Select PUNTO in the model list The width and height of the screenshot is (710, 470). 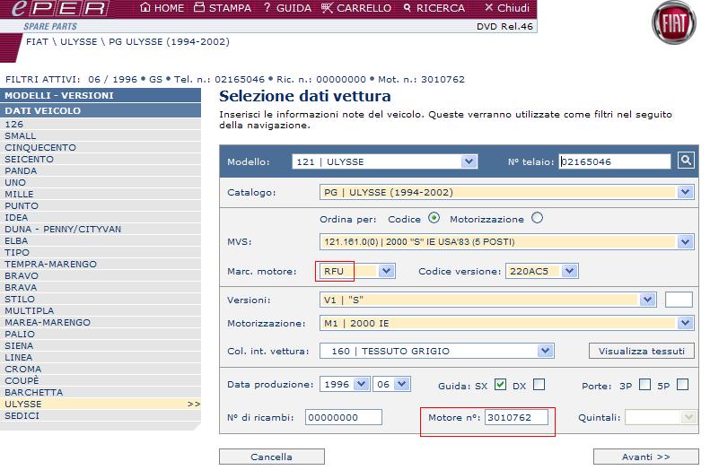22,206
